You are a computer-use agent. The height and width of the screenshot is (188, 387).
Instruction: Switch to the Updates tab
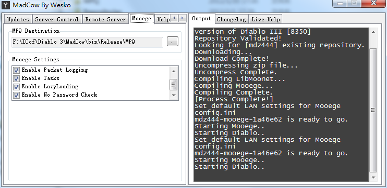[x=18, y=19]
